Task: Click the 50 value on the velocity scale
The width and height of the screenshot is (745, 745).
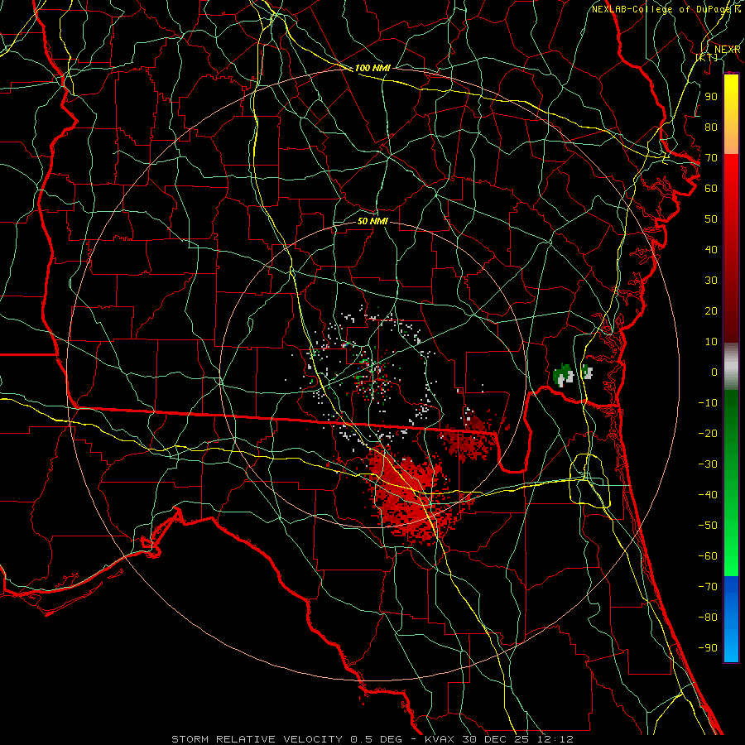Action: coord(711,219)
